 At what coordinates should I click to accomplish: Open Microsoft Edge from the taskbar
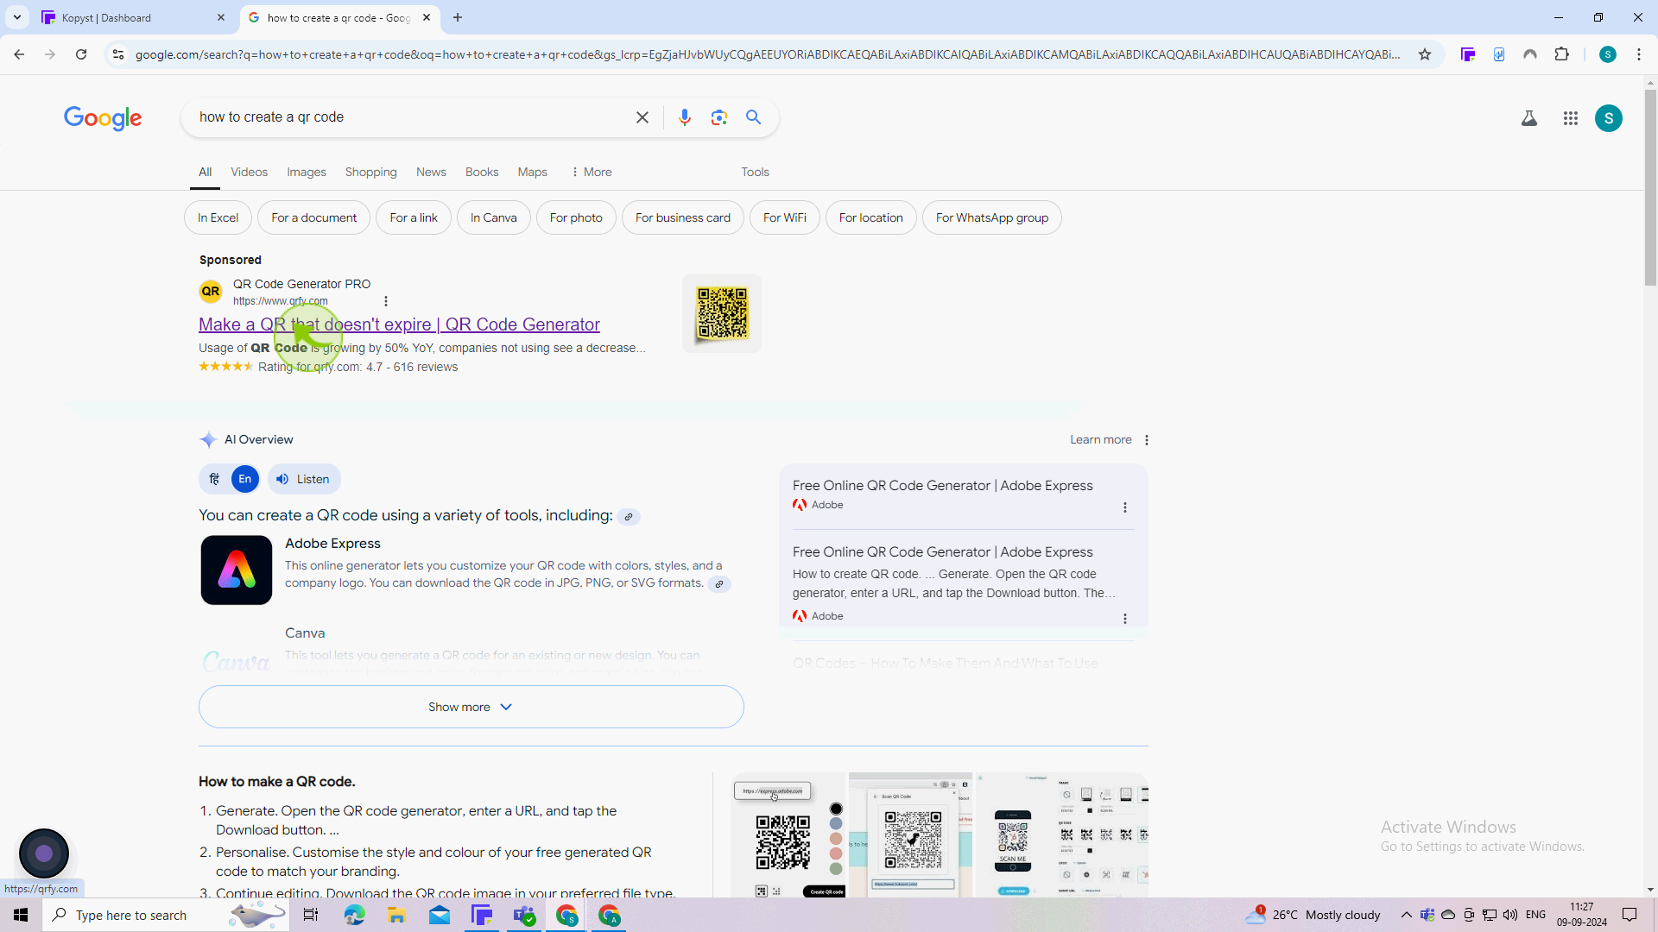click(x=355, y=915)
